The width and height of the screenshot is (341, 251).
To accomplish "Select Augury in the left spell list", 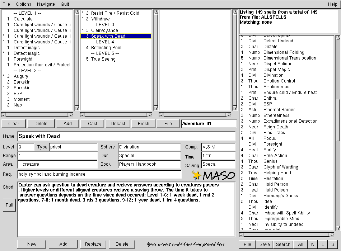I will (21, 76).
